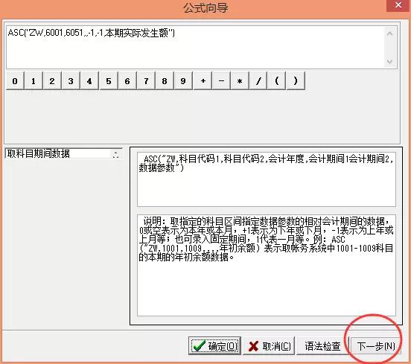Run 语法检查 syntax check
The image size is (411, 364).
[x=322, y=346]
